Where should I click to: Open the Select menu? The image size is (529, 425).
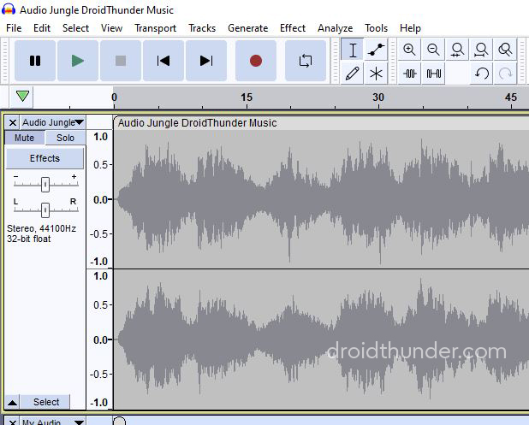75,28
